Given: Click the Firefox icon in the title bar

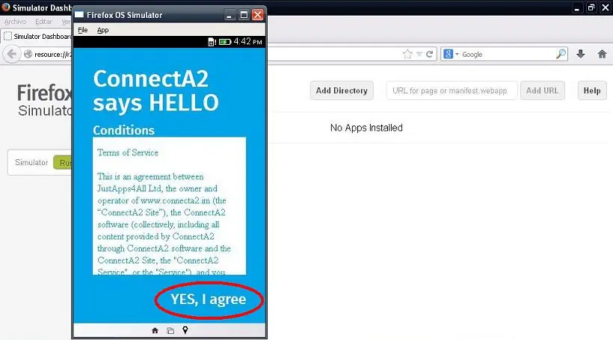Looking at the screenshot, I should point(5,7).
